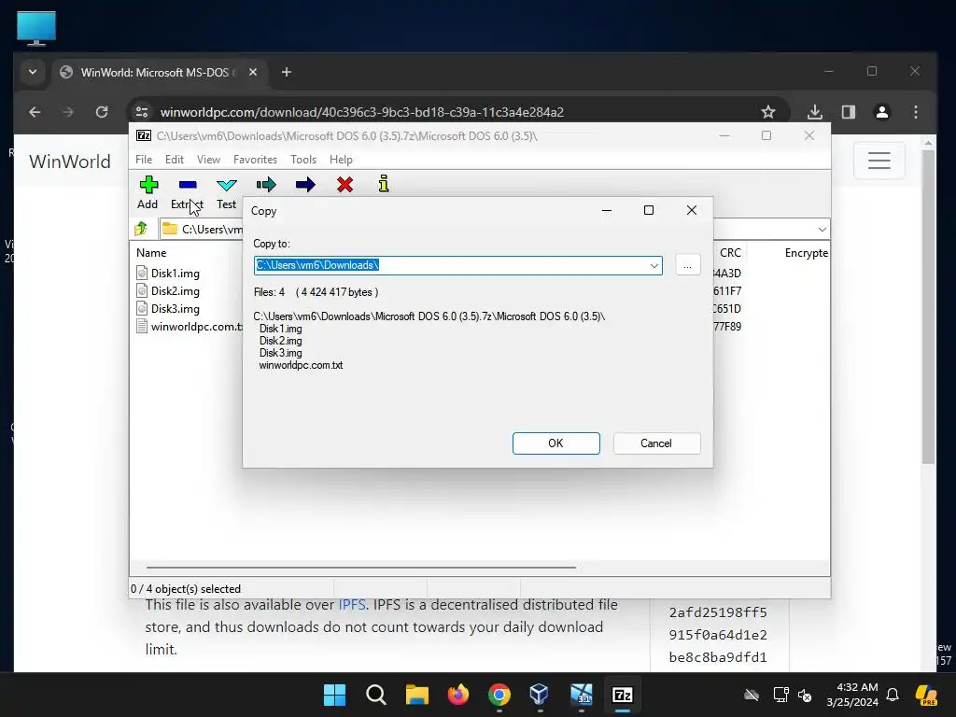Open the tab search dropdown in Chrome
The height and width of the screenshot is (717, 956).
[33, 72]
